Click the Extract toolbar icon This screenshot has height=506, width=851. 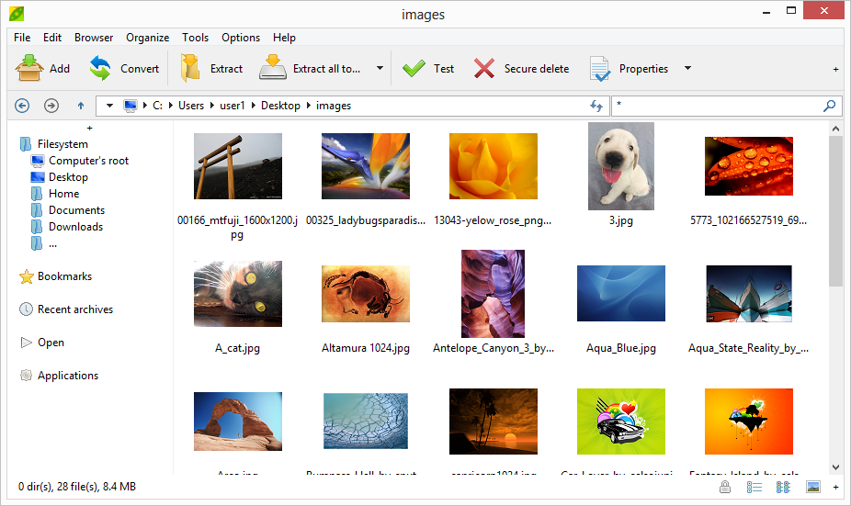pos(190,68)
